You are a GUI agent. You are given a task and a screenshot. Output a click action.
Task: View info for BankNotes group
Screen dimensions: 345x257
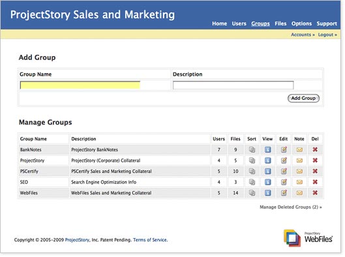267,149
